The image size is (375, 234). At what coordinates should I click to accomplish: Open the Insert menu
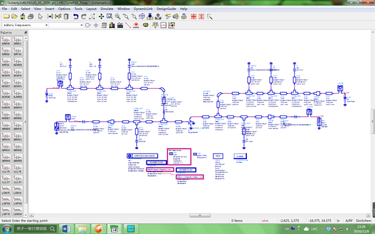point(49,9)
